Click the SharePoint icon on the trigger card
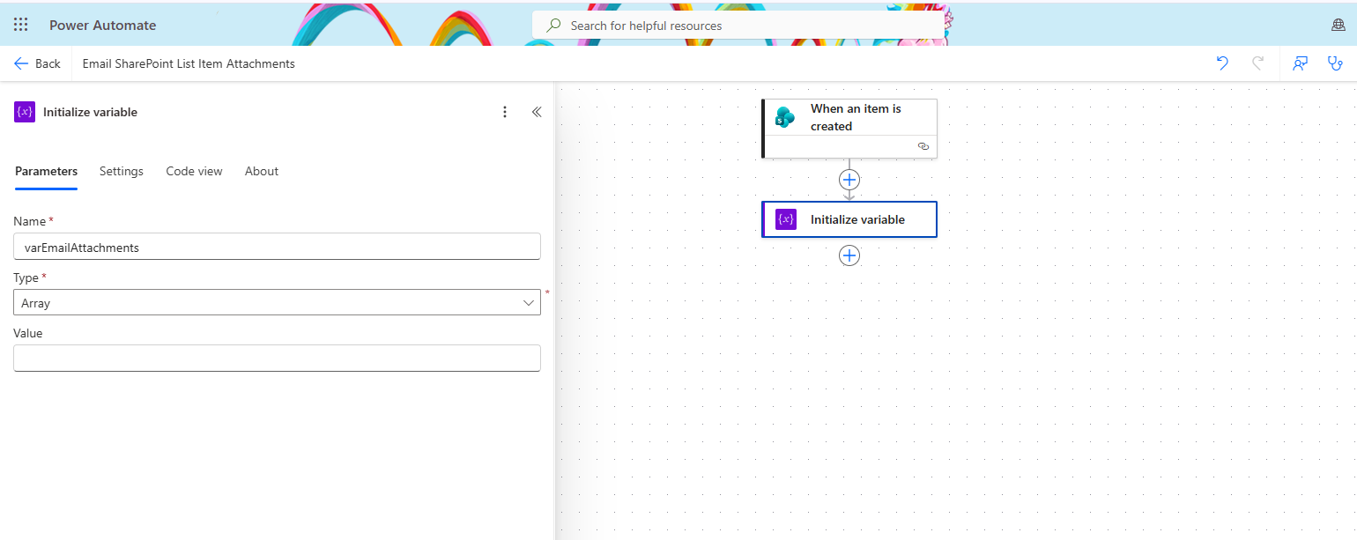The image size is (1357, 540). [x=785, y=117]
